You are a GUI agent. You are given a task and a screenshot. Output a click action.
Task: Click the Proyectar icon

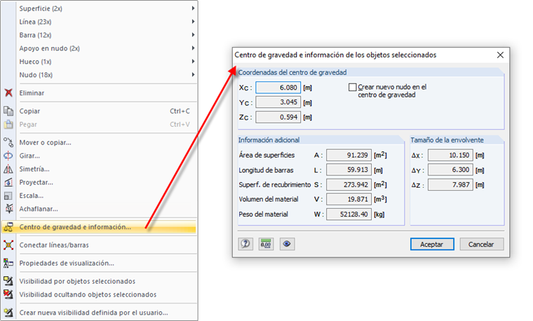tap(8, 182)
